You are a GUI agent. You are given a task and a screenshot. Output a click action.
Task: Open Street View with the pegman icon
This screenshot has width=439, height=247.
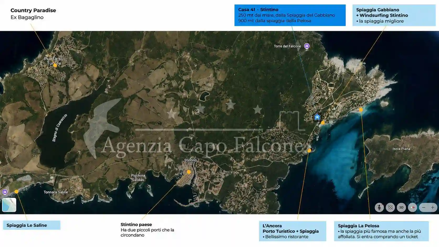[379, 207]
